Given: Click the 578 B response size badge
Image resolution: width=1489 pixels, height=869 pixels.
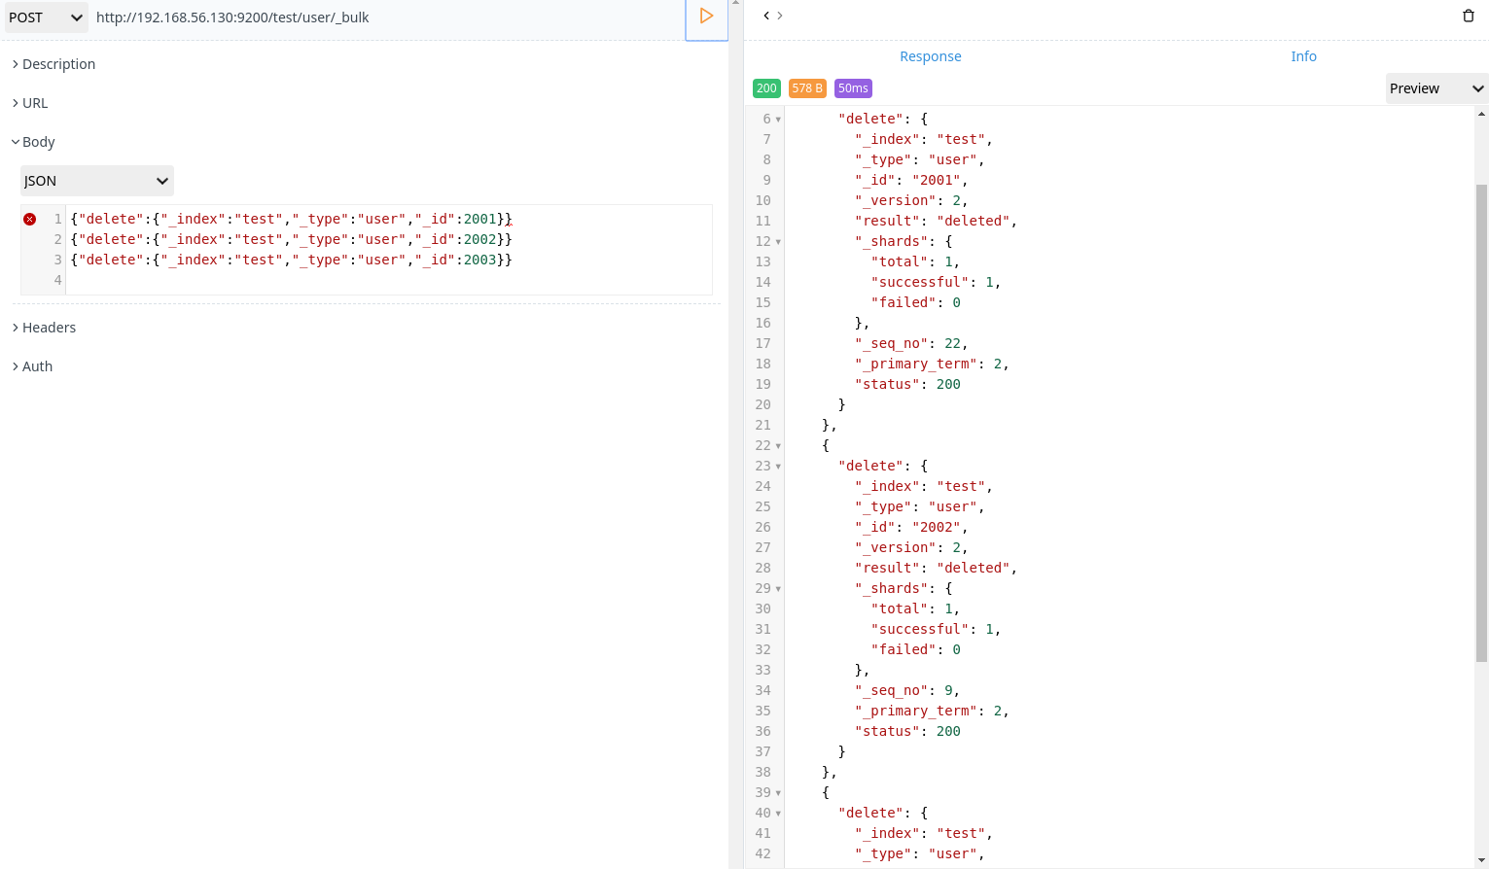Looking at the screenshot, I should pyautogui.click(x=807, y=87).
